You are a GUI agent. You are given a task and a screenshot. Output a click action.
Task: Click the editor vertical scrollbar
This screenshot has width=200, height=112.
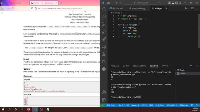pyautogui.click(x=199, y=31)
